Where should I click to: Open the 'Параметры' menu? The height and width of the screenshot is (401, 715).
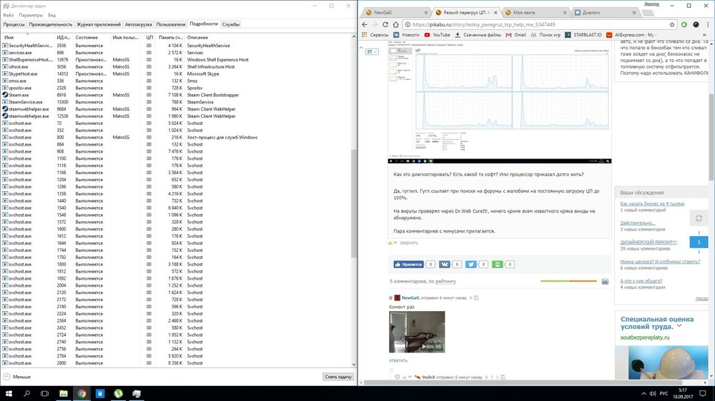[x=31, y=14]
